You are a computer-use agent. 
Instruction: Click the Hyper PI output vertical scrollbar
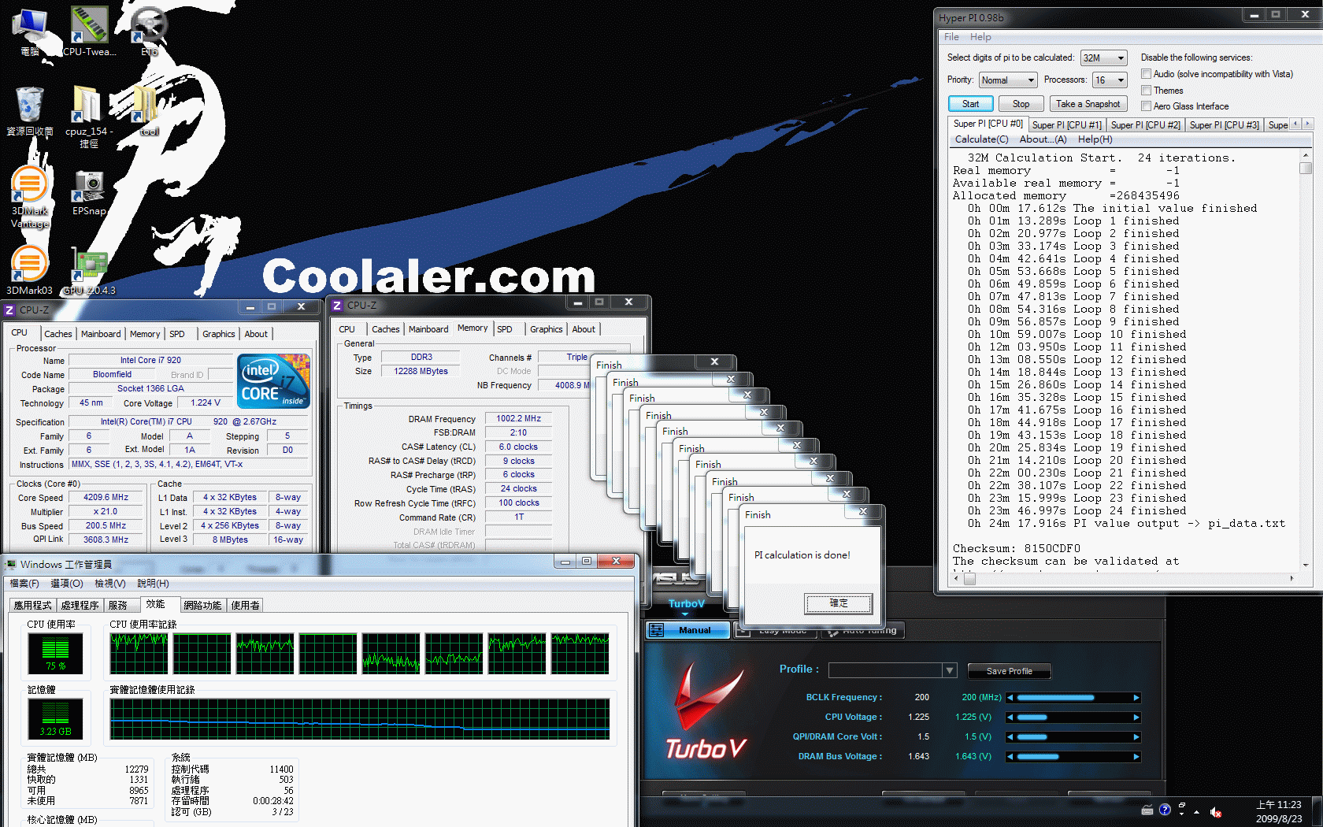pyautogui.click(x=1305, y=360)
